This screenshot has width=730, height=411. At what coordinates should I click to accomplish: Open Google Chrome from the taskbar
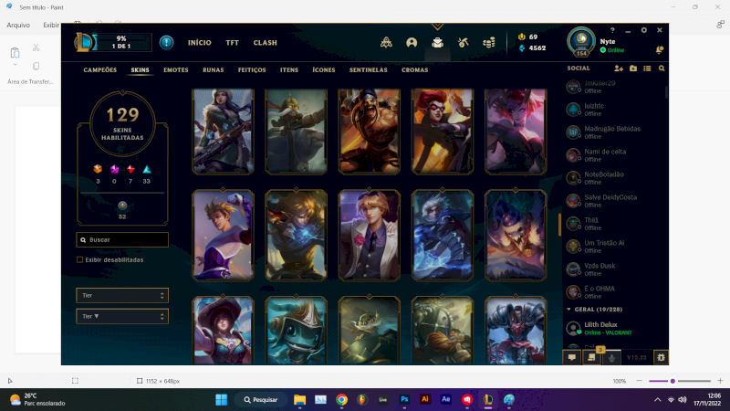point(341,399)
